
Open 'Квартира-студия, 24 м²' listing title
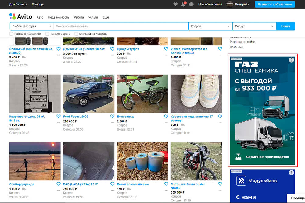tap(27, 118)
